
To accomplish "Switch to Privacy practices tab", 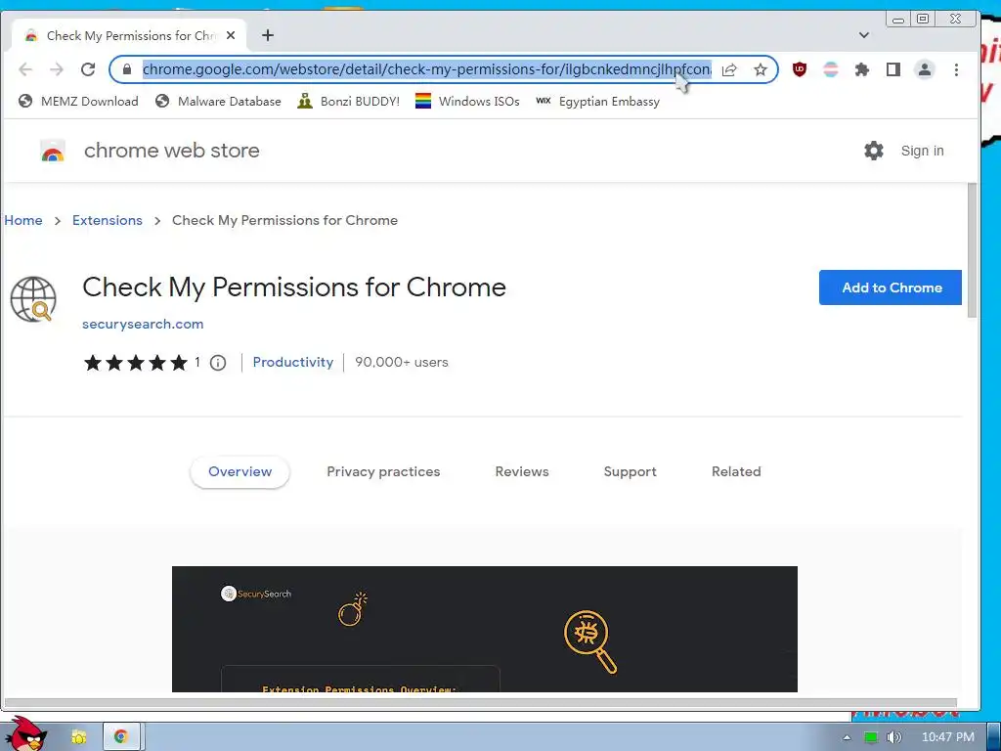I will click(x=383, y=472).
